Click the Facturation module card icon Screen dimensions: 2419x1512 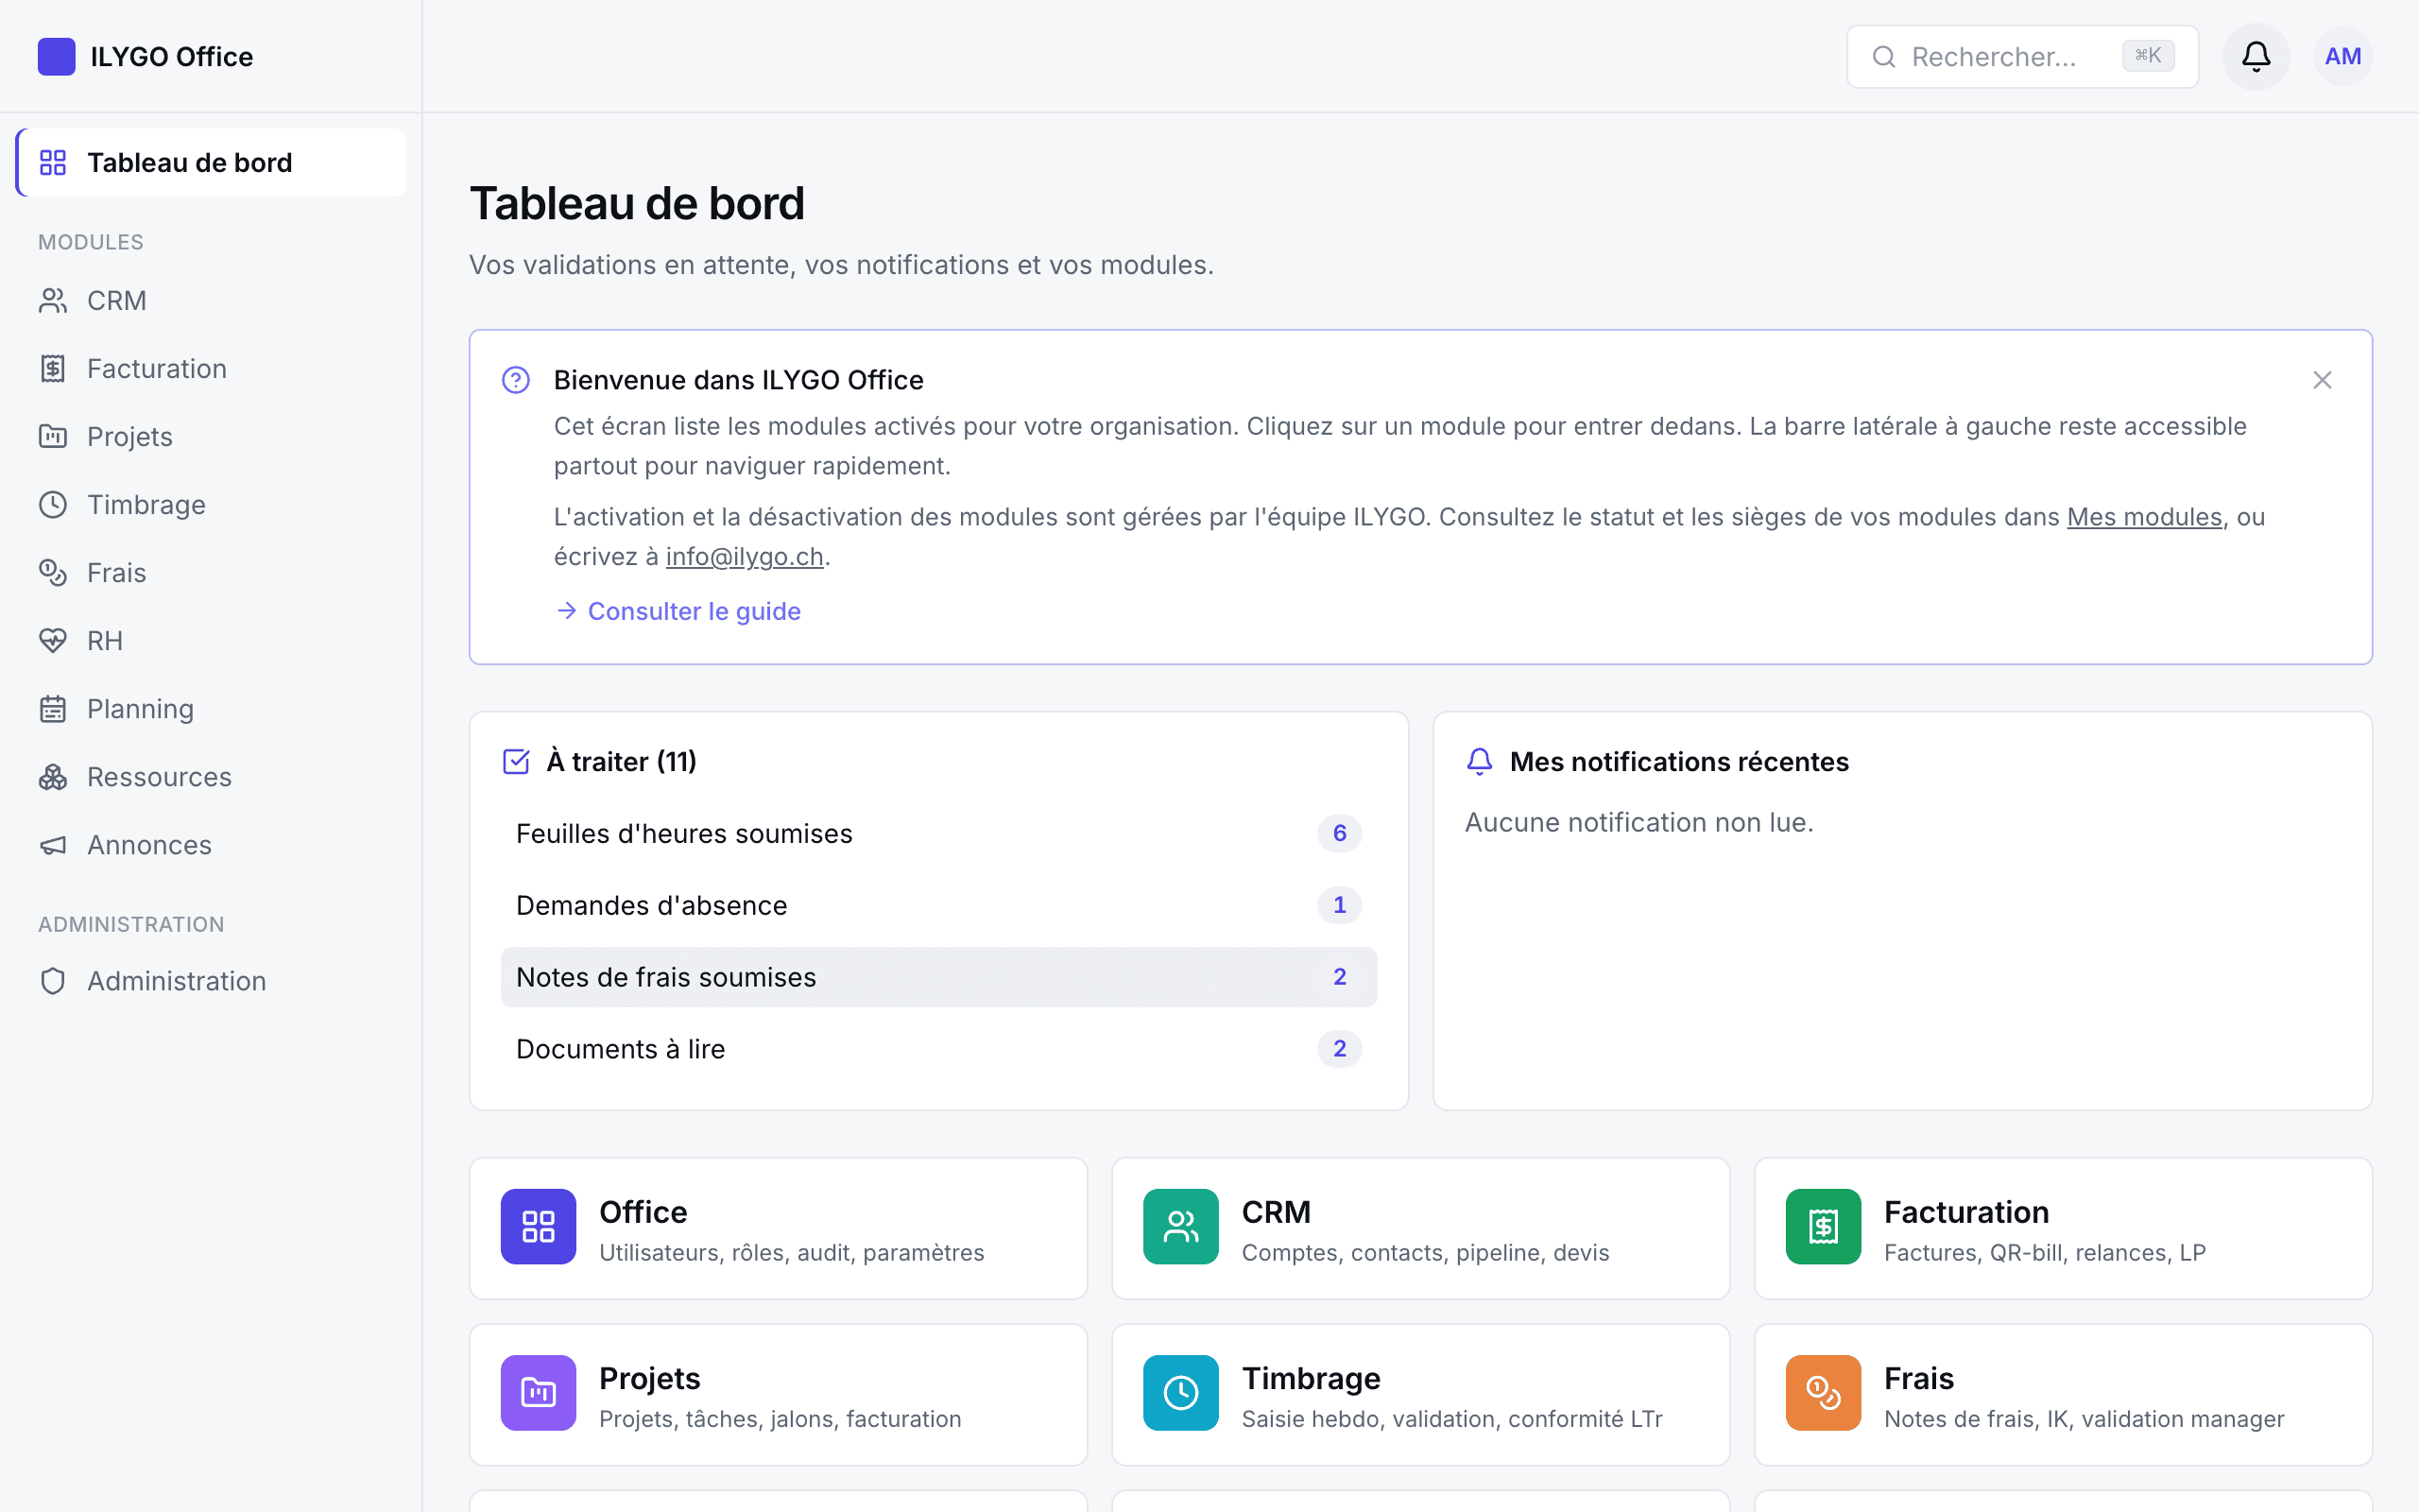[1824, 1227]
